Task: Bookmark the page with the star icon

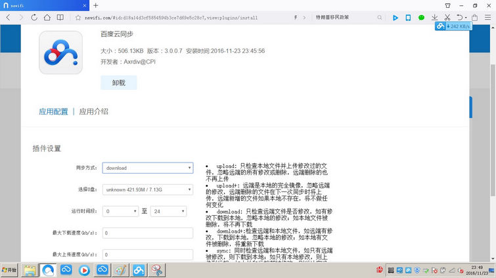Action: point(78,18)
